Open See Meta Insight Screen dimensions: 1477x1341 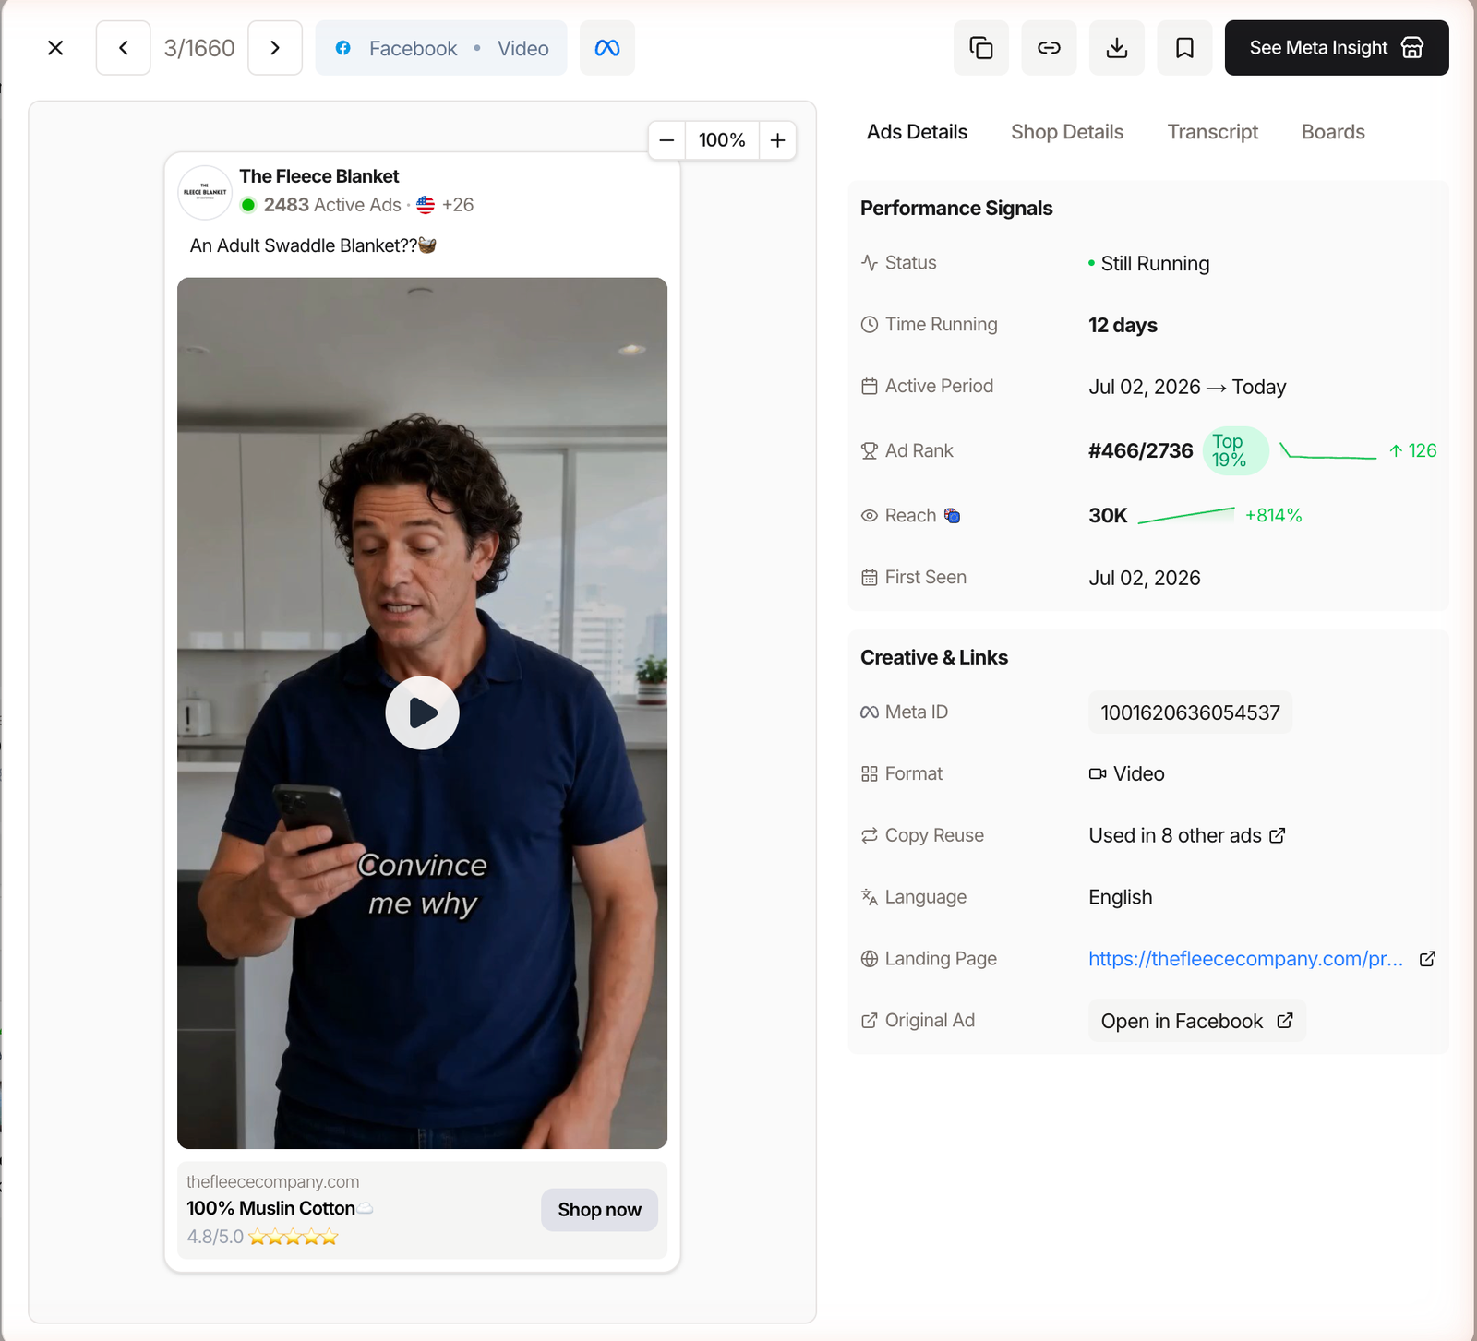click(1337, 48)
